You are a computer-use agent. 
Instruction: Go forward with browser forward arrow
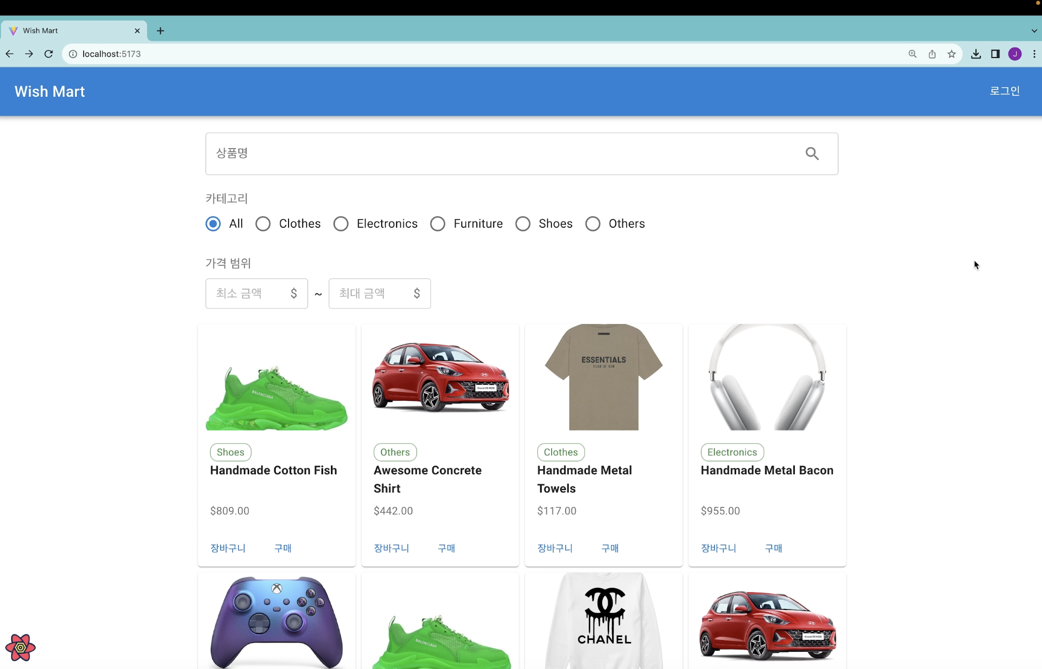[x=29, y=54]
